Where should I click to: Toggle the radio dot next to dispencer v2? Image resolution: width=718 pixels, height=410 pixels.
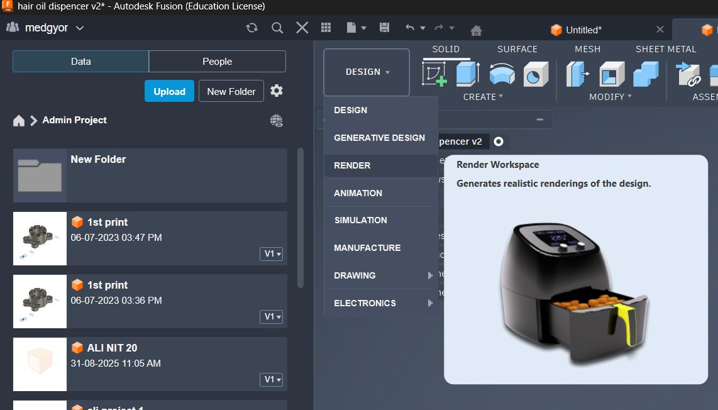[x=499, y=141]
